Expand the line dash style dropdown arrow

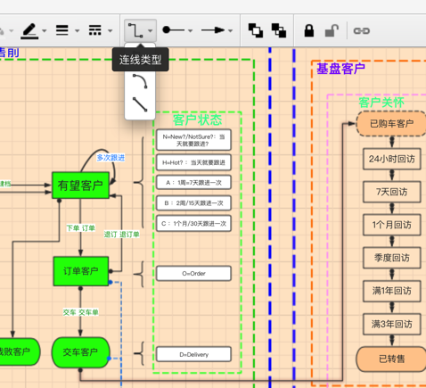tap(111, 31)
